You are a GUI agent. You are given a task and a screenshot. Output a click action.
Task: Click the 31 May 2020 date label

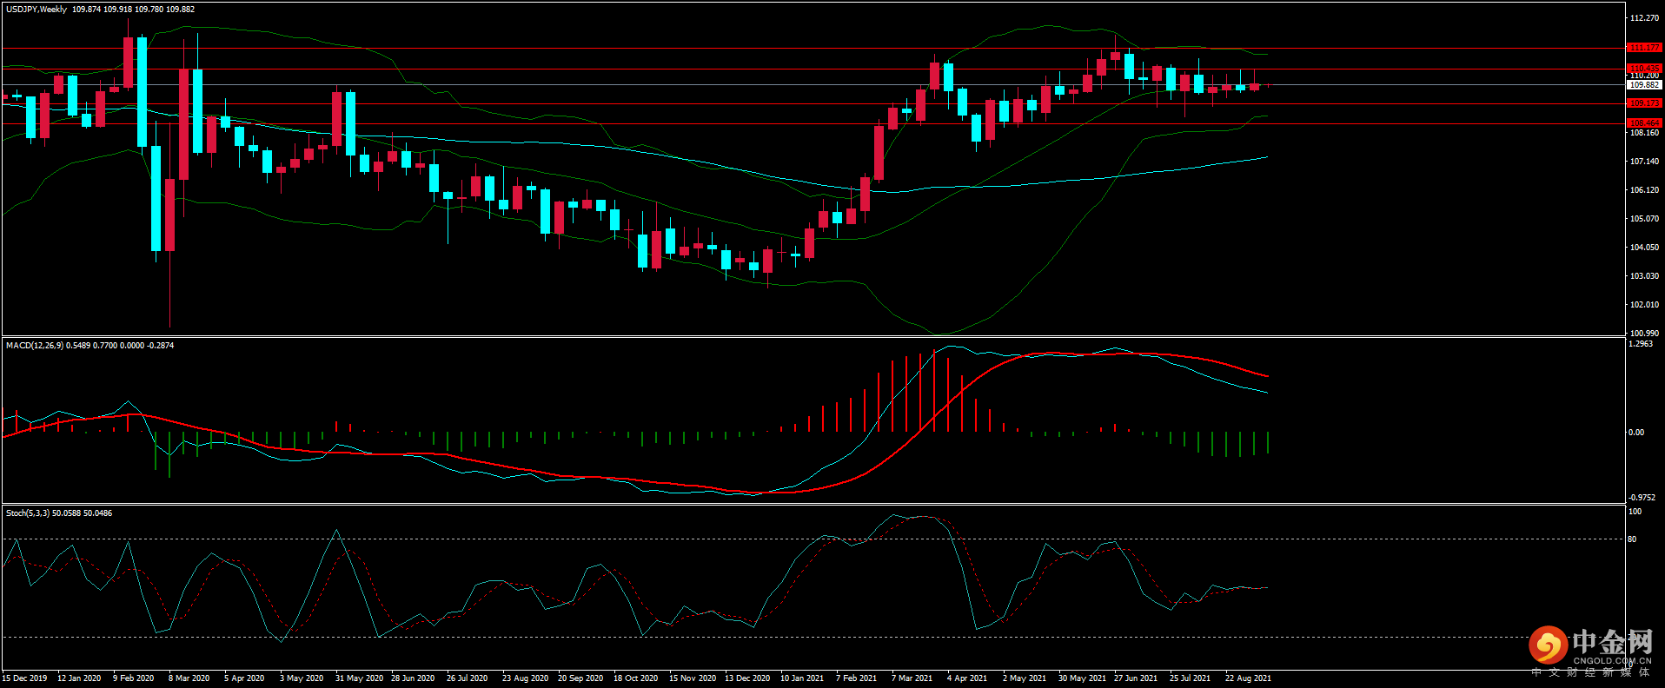[359, 678]
